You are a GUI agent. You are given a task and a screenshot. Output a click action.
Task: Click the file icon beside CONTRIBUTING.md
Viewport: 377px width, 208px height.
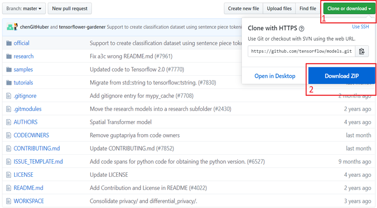(9, 149)
